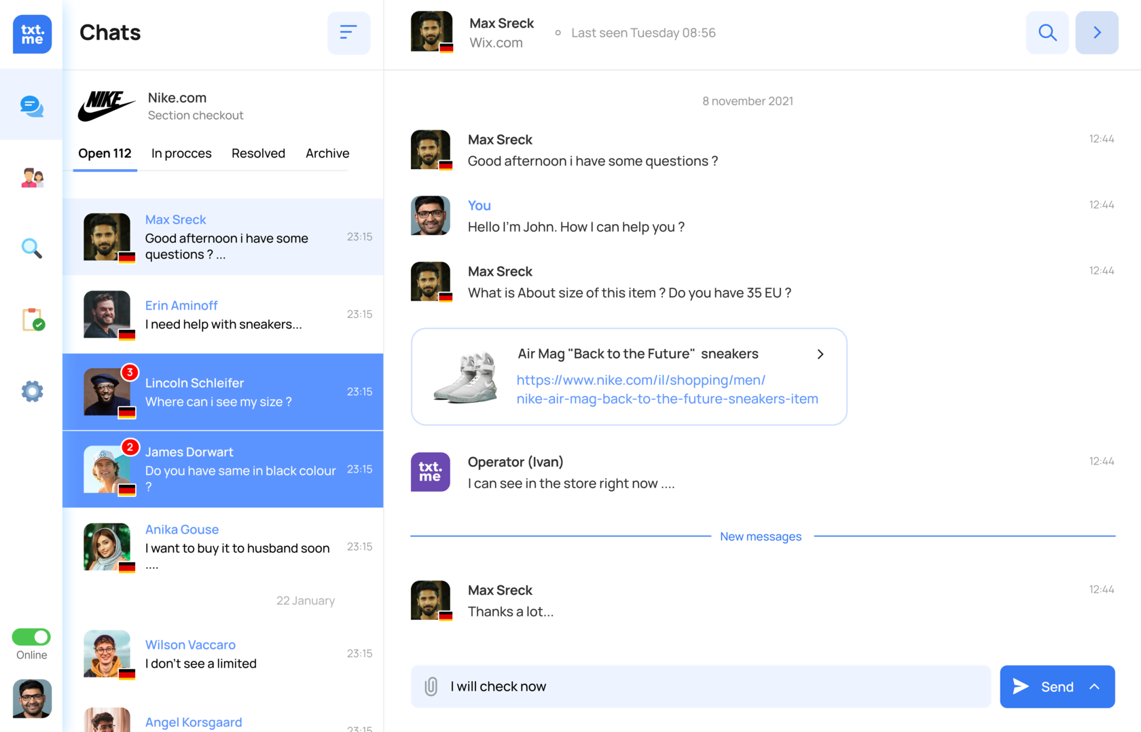Viewport: 1141px width, 732px height.
Task: Open Lincoln Schleifer's chat
Action: click(223, 392)
